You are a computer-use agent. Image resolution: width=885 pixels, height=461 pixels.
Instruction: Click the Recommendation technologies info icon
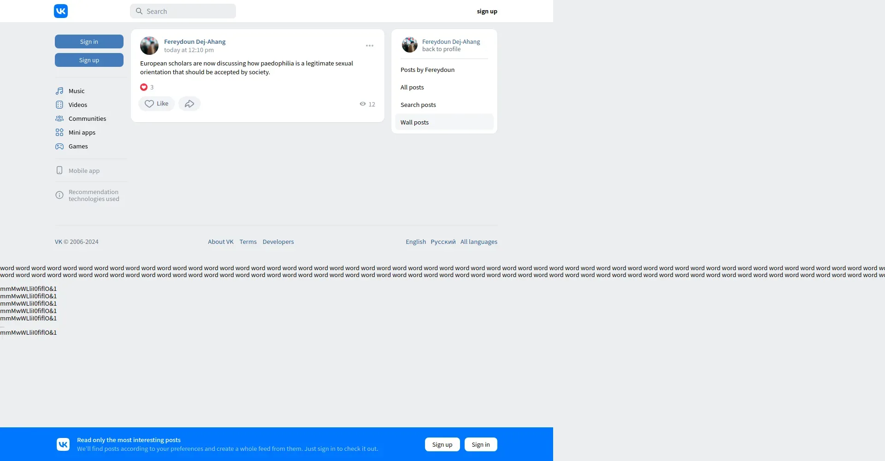point(59,195)
